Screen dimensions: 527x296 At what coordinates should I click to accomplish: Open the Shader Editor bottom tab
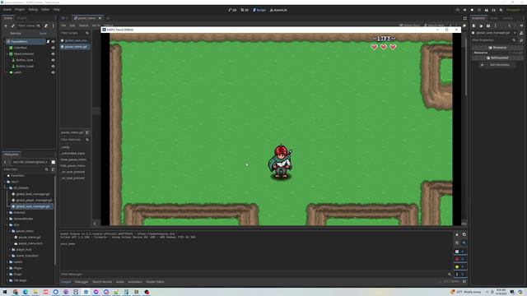point(155,282)
